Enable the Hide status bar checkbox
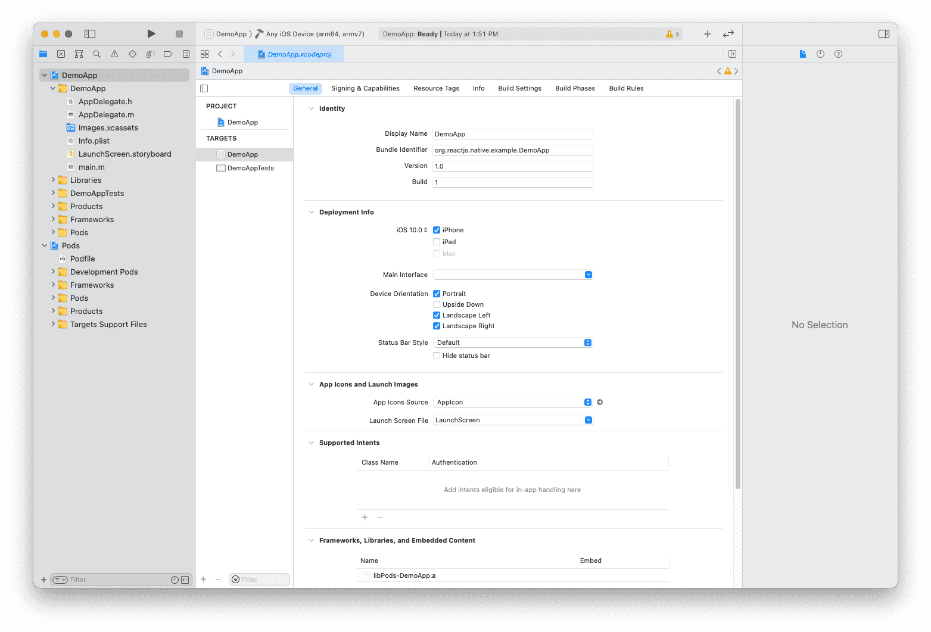Image resolution: width=931 pixels, height=632 pixels. click(x=437, y=356)
